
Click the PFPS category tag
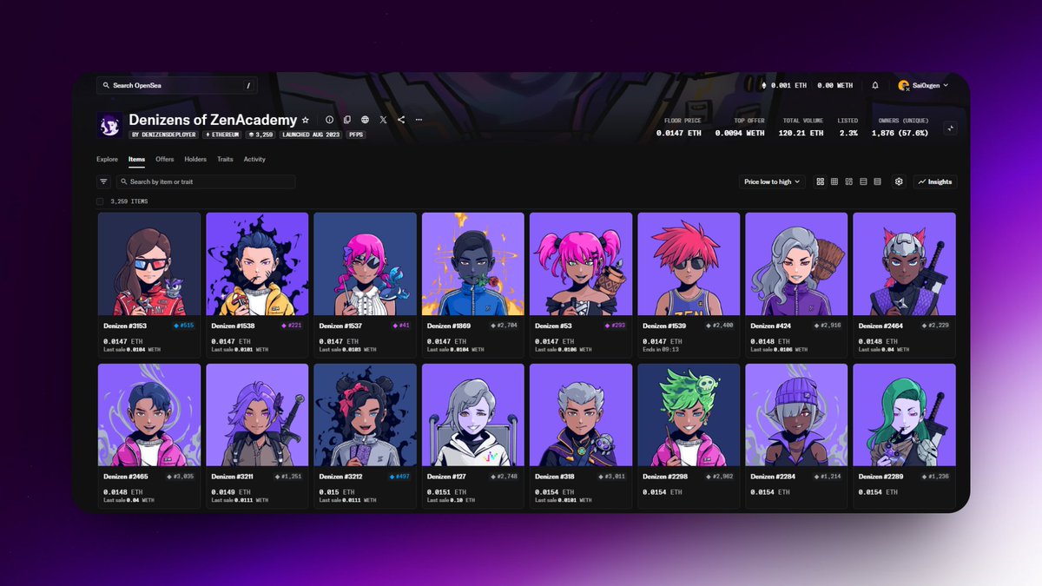tap(356, 135)
